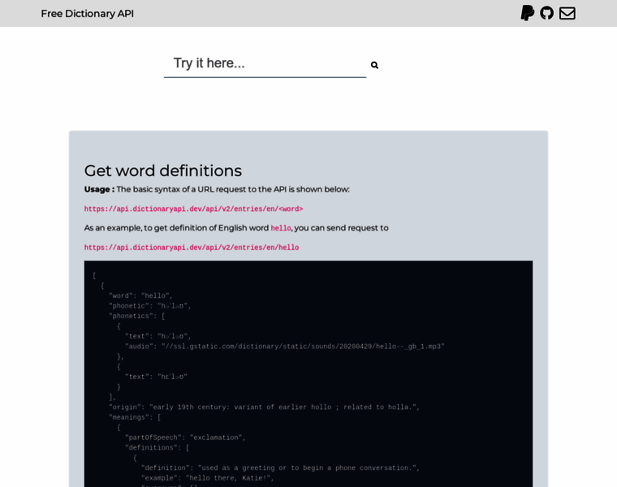Click the "word": "hello" line in JSON
617x487 pixels.
click(140, 296)
